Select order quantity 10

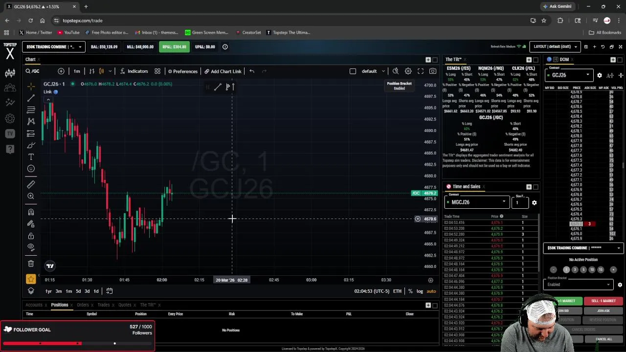592,270
